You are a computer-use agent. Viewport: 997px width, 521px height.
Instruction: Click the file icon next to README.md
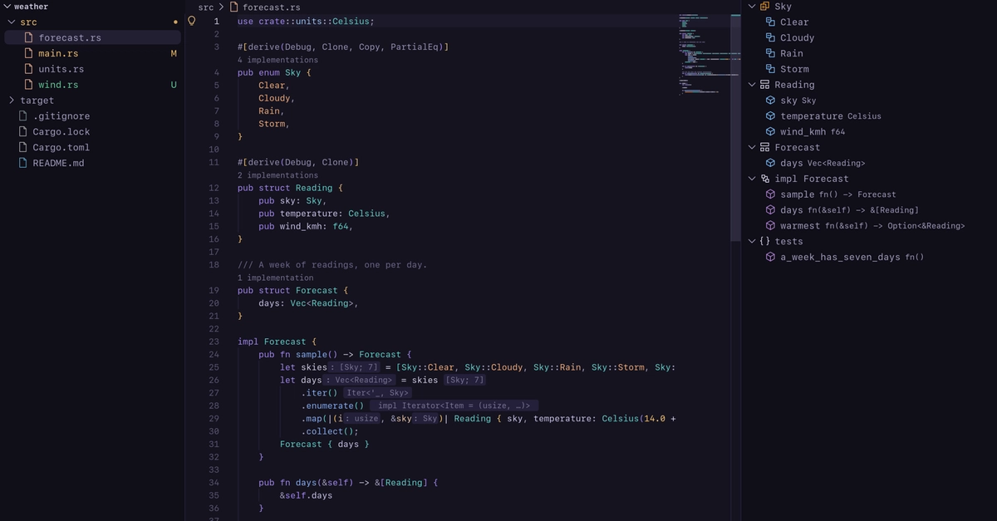coord(23,164)
